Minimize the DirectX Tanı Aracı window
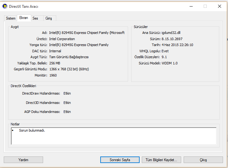 (x=191, y=6)
